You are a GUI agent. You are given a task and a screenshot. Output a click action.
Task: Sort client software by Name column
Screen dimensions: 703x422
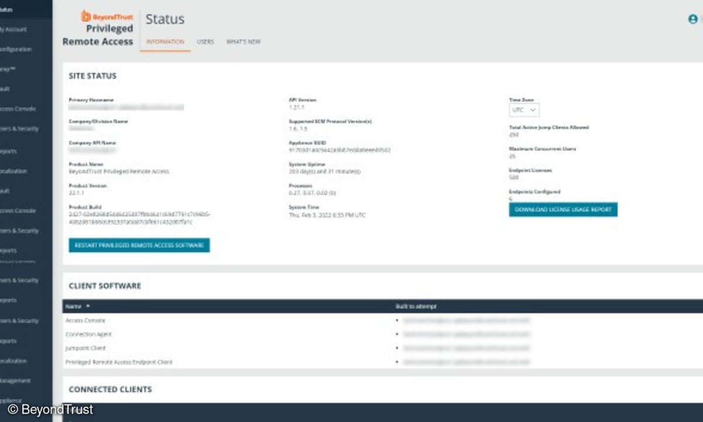point(78,307)
